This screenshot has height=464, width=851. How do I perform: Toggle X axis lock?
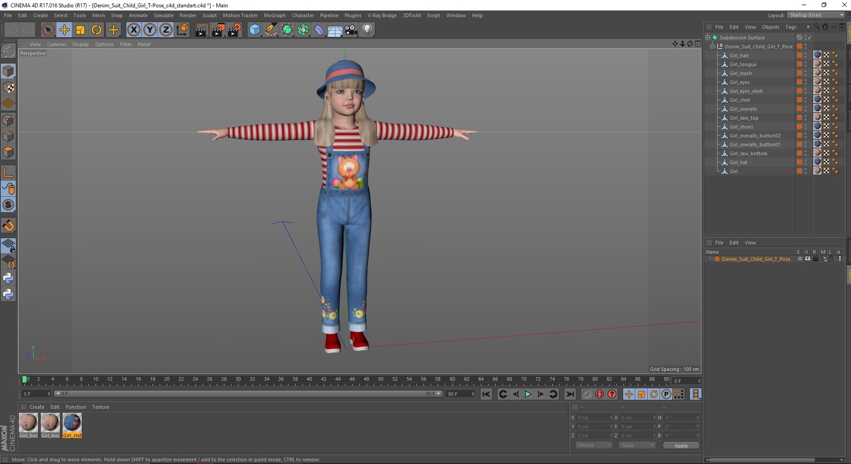(133, 30)
